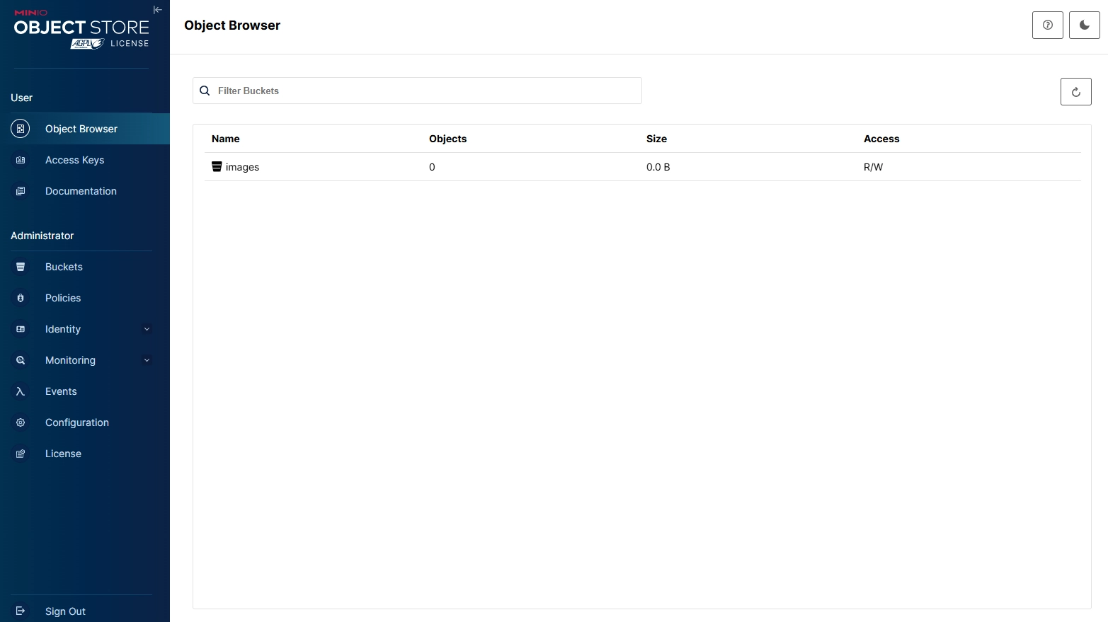Viewport: 1108px width, 622px height.
Task: Go to the License page
Action: [63, 454]
